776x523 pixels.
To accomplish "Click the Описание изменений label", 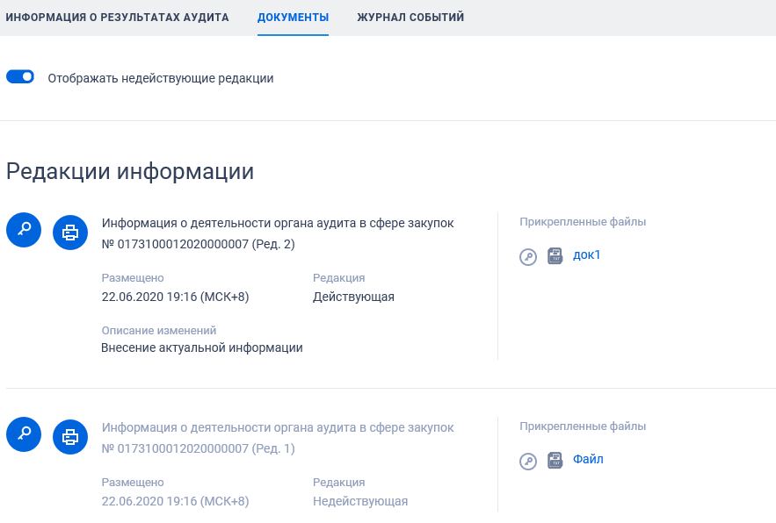I will [x=159, y=330].
